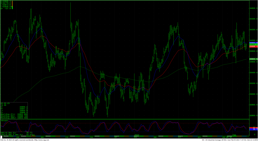Select the MAx3(Exp,200) row in data box
This screenshot has width=258, height=141.
point(14,118)
